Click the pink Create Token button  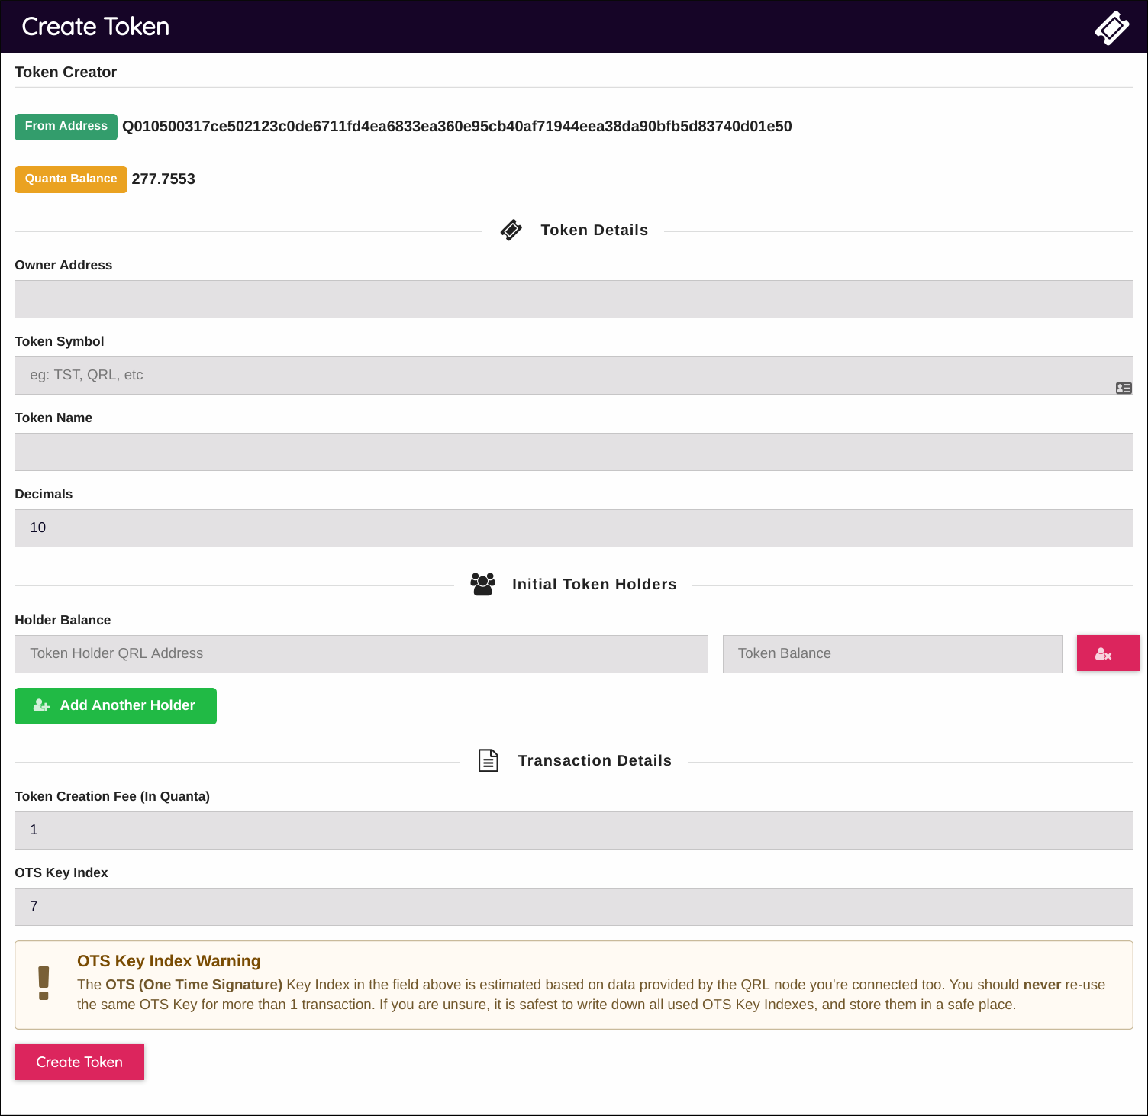pos(79,1062)
